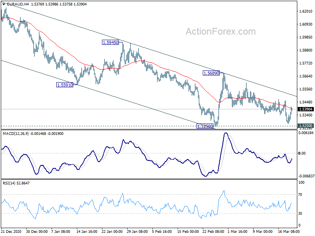The height and width of the screenshot is (236, 315).
Task: Open the chart dropdown triangle beside EURAUD,H4
Action: (x=4, y=4)
